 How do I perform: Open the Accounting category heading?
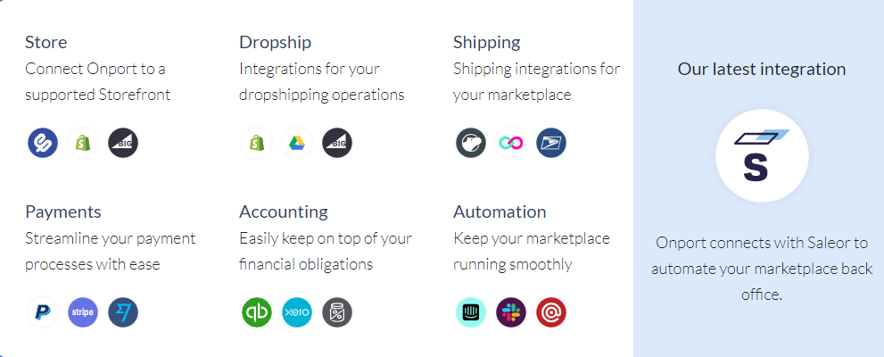click(x=284, y=212)
